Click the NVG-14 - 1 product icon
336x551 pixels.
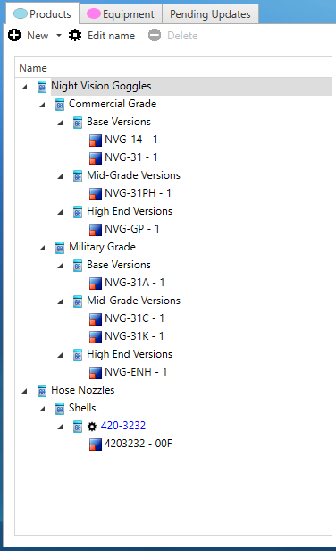point(96,140)
